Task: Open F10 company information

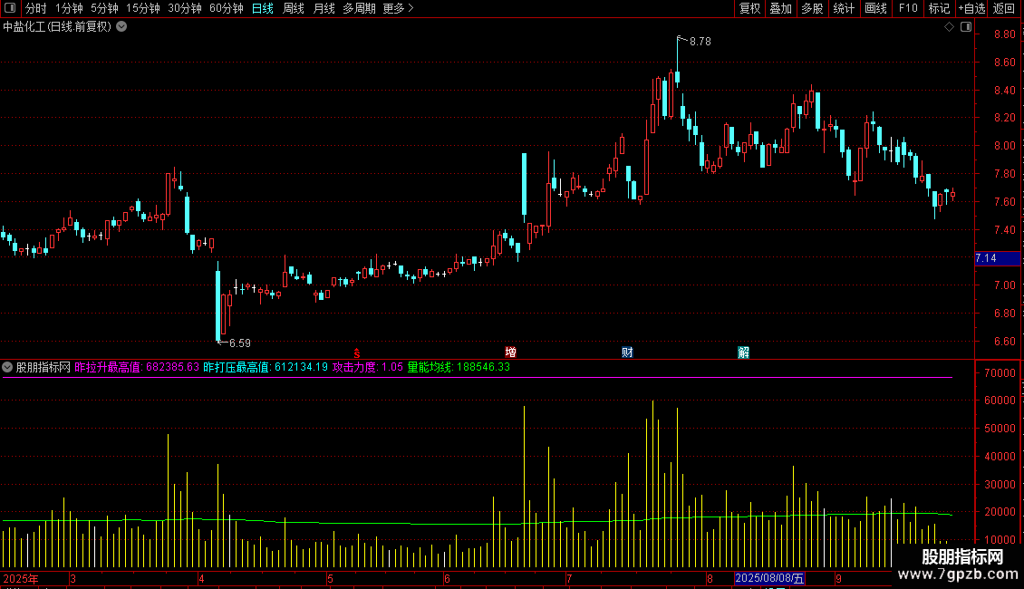Action: [908, 8]
